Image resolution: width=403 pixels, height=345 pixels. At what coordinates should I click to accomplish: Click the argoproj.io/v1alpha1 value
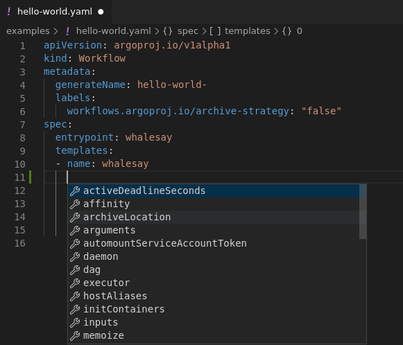pyautogui.click(x=172, y=46)
